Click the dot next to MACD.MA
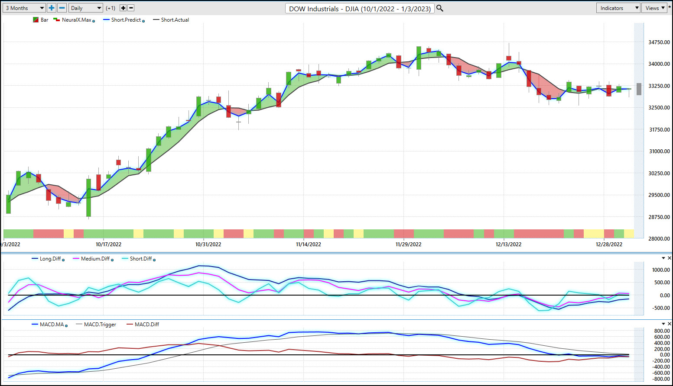 tap(66, 325)
